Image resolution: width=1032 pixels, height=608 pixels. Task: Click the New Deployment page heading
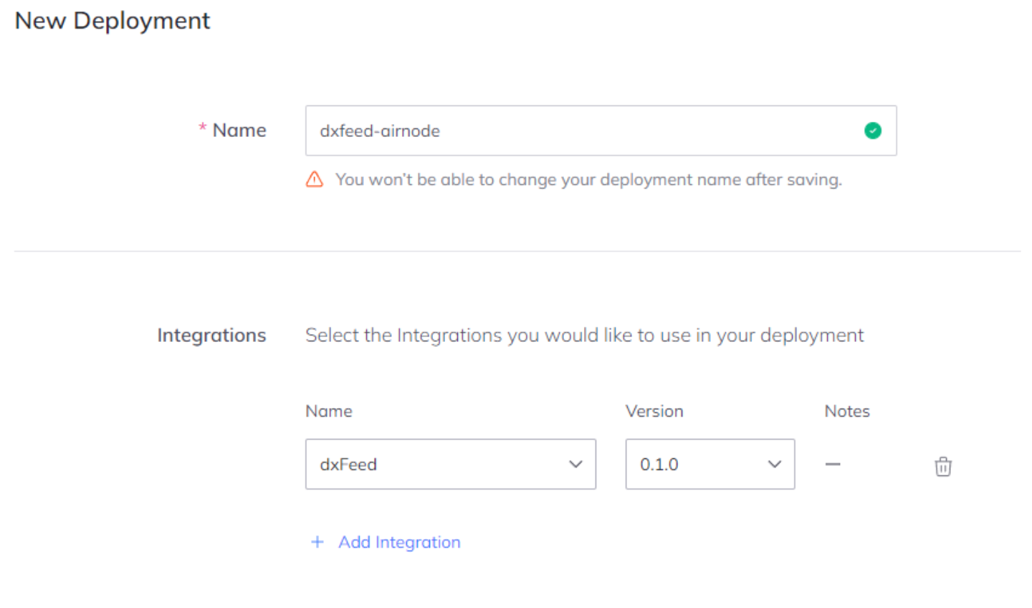coord(113,21)
